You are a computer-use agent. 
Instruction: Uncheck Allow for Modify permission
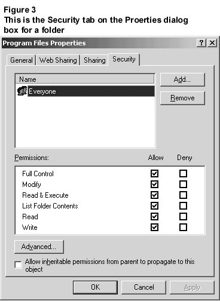point(154,184)
